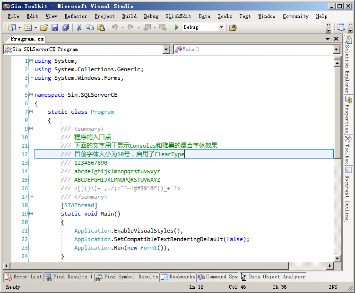Click the Open File folder icon
355x293 pixels.
(x=44, y=27)
